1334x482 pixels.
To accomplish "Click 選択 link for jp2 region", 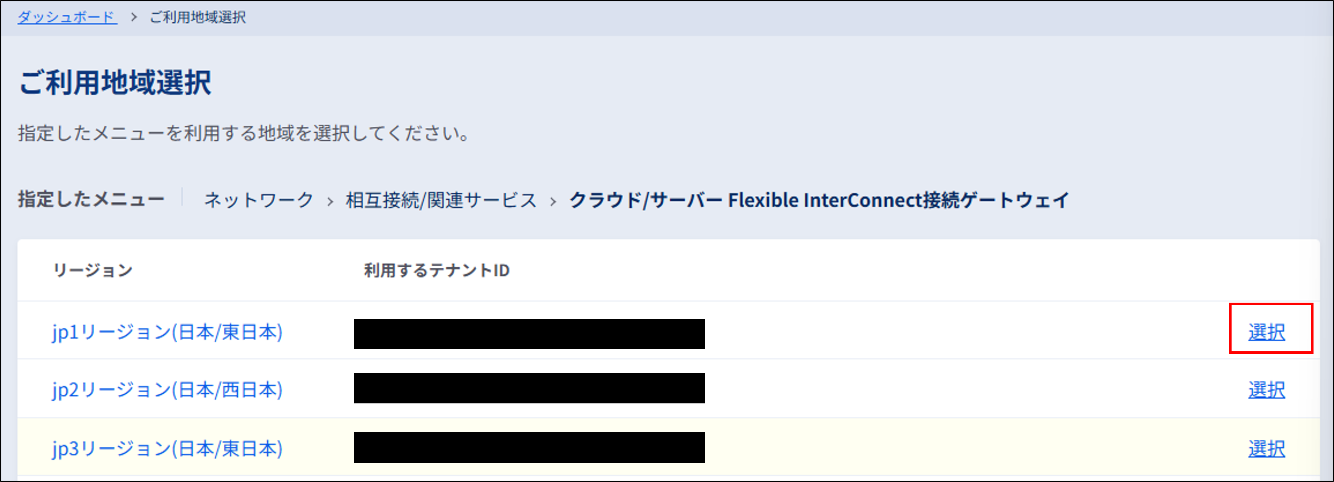I will tap(1267, 390).
